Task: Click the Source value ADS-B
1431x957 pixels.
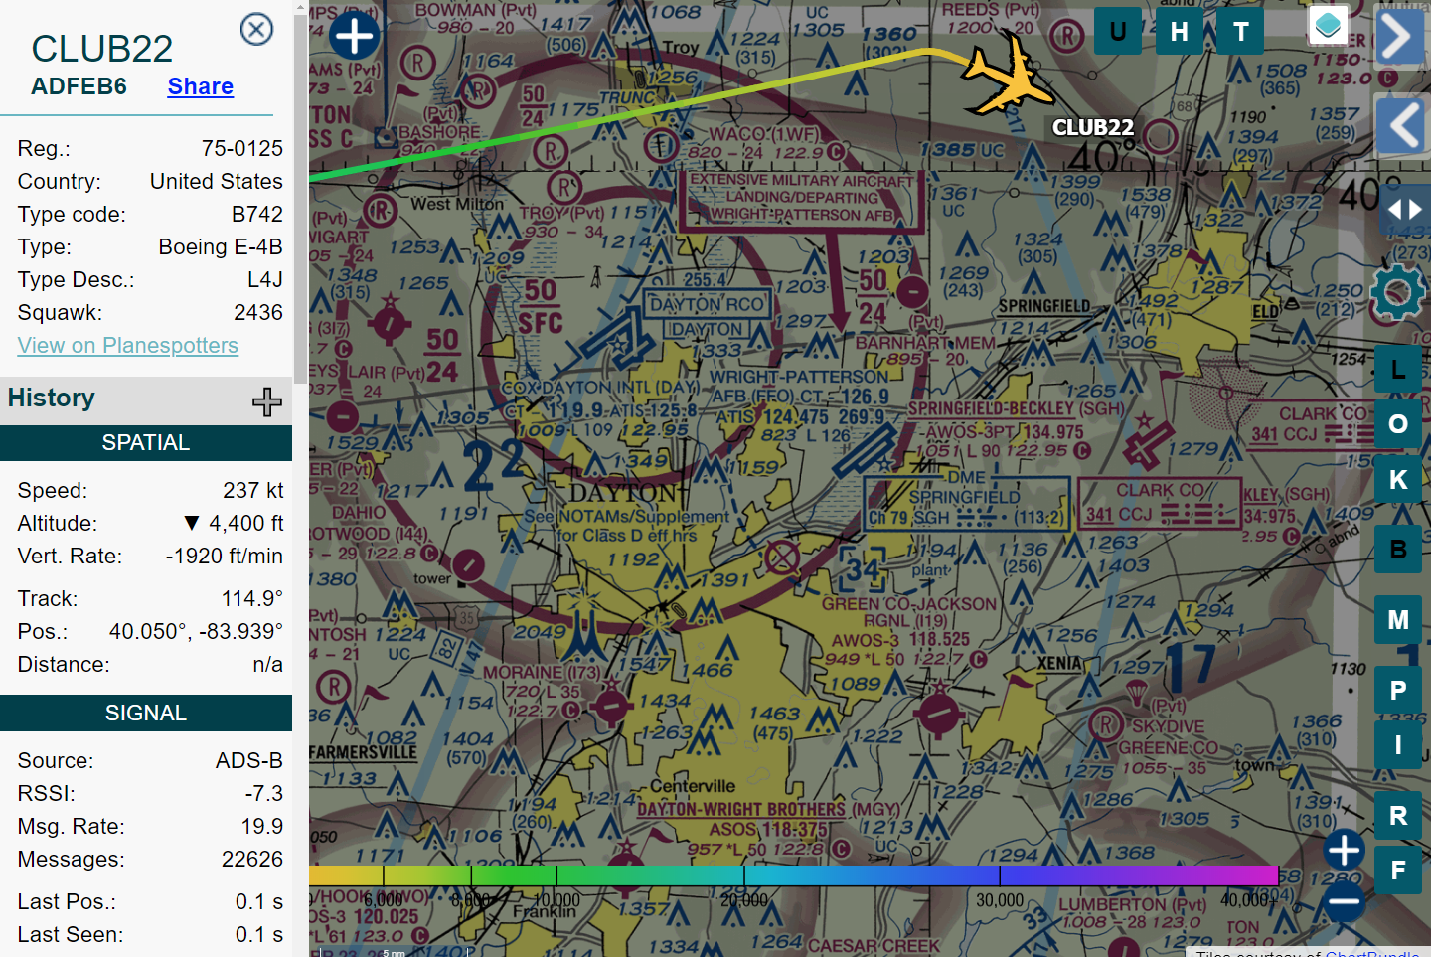Action: point(249,760)
